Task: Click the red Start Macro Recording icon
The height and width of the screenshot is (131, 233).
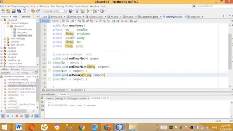Action: tap(122, 21)
